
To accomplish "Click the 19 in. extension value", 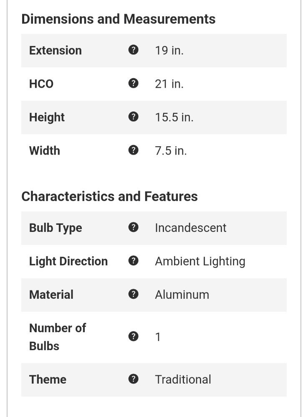I will tap(169, 51).
